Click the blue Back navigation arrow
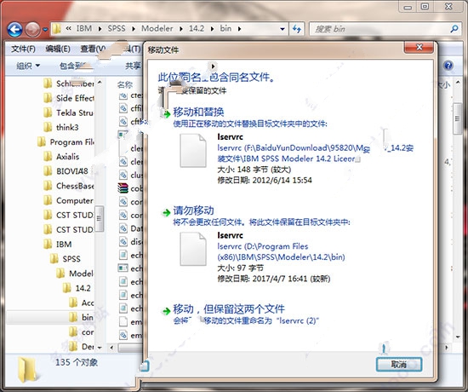This screenshot has width=468, height=392. tap(15, 29)
